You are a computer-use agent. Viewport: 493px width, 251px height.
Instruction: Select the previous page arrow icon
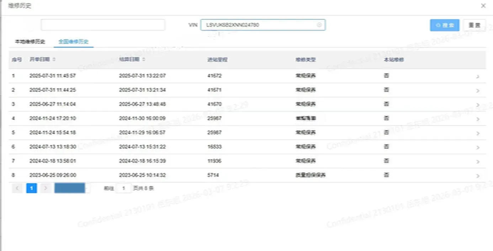point(17,188)
